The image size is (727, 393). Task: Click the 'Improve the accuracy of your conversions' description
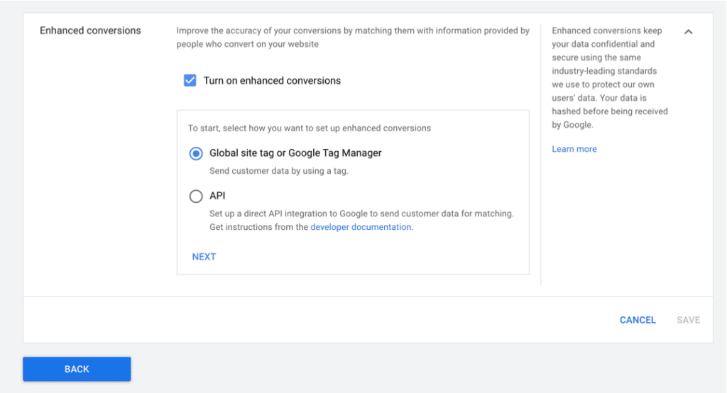pyautogui.click(x=353, y=37)
